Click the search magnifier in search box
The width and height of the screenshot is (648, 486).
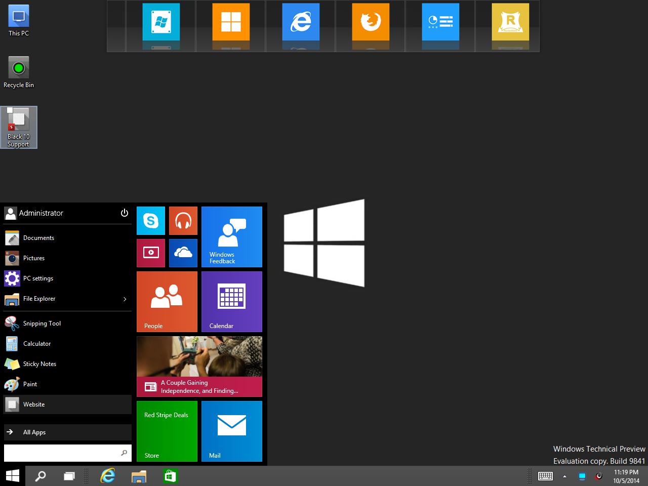(124, 453)
